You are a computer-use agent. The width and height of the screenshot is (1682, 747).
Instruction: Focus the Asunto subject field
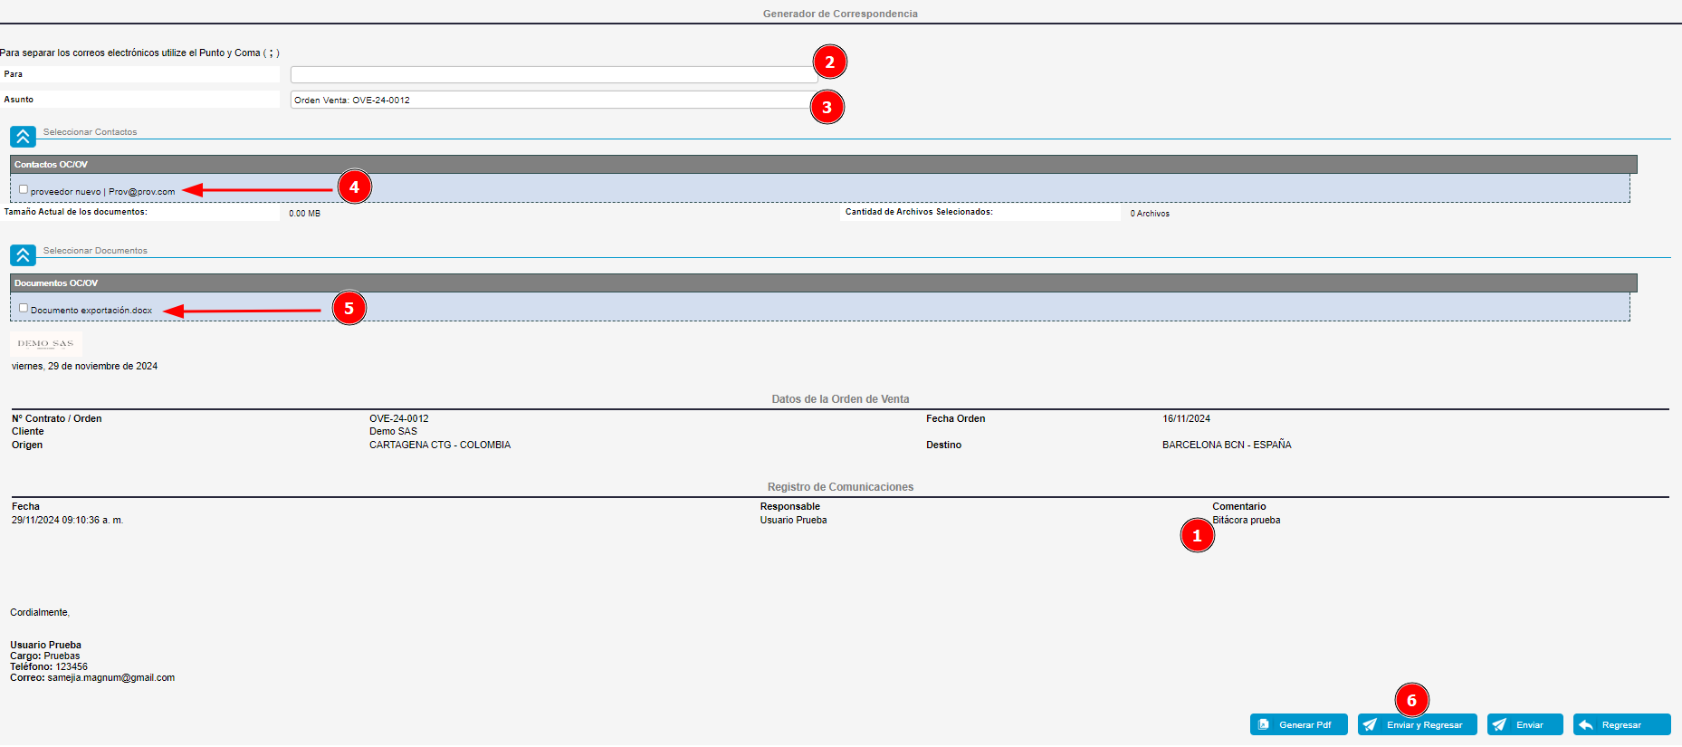[550, 101]
